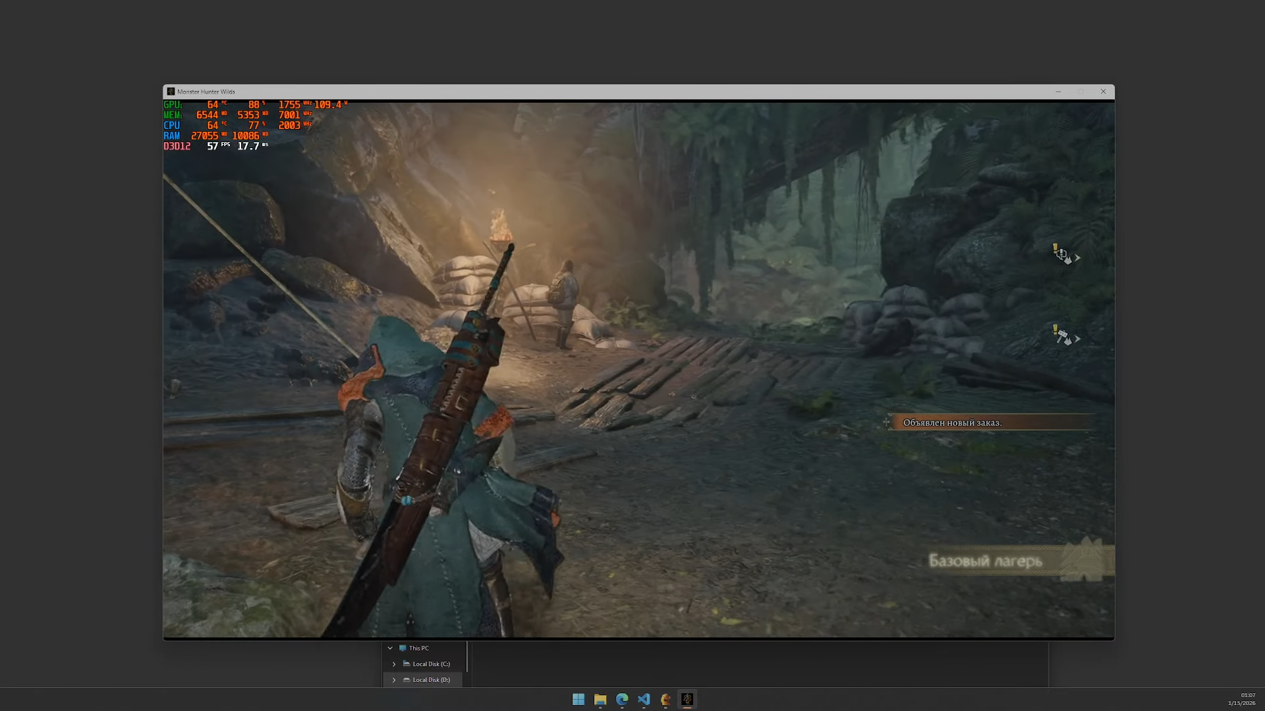
Task: Expand the Local Disk (D:) node
Action: [x=394, y=679]
